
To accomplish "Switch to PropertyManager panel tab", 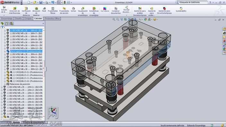I will coord(7,23).
